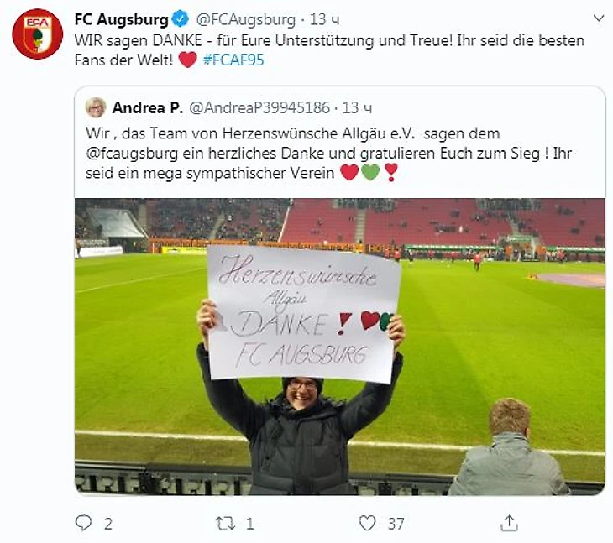Click the @fcaugsburg mention in quoted tweet
Image resolution: width=613 pixels, height=543 pixels.
tap(132, 153)
